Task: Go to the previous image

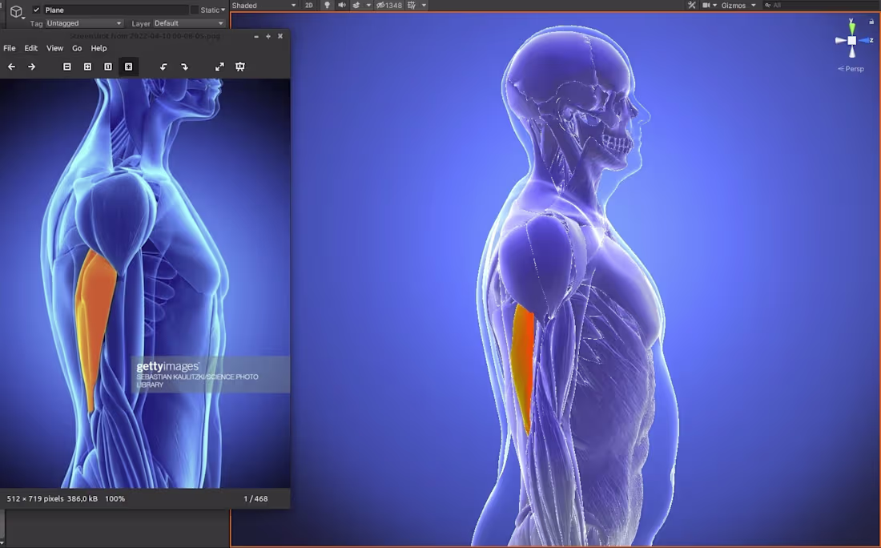Action: pos(11,66)
